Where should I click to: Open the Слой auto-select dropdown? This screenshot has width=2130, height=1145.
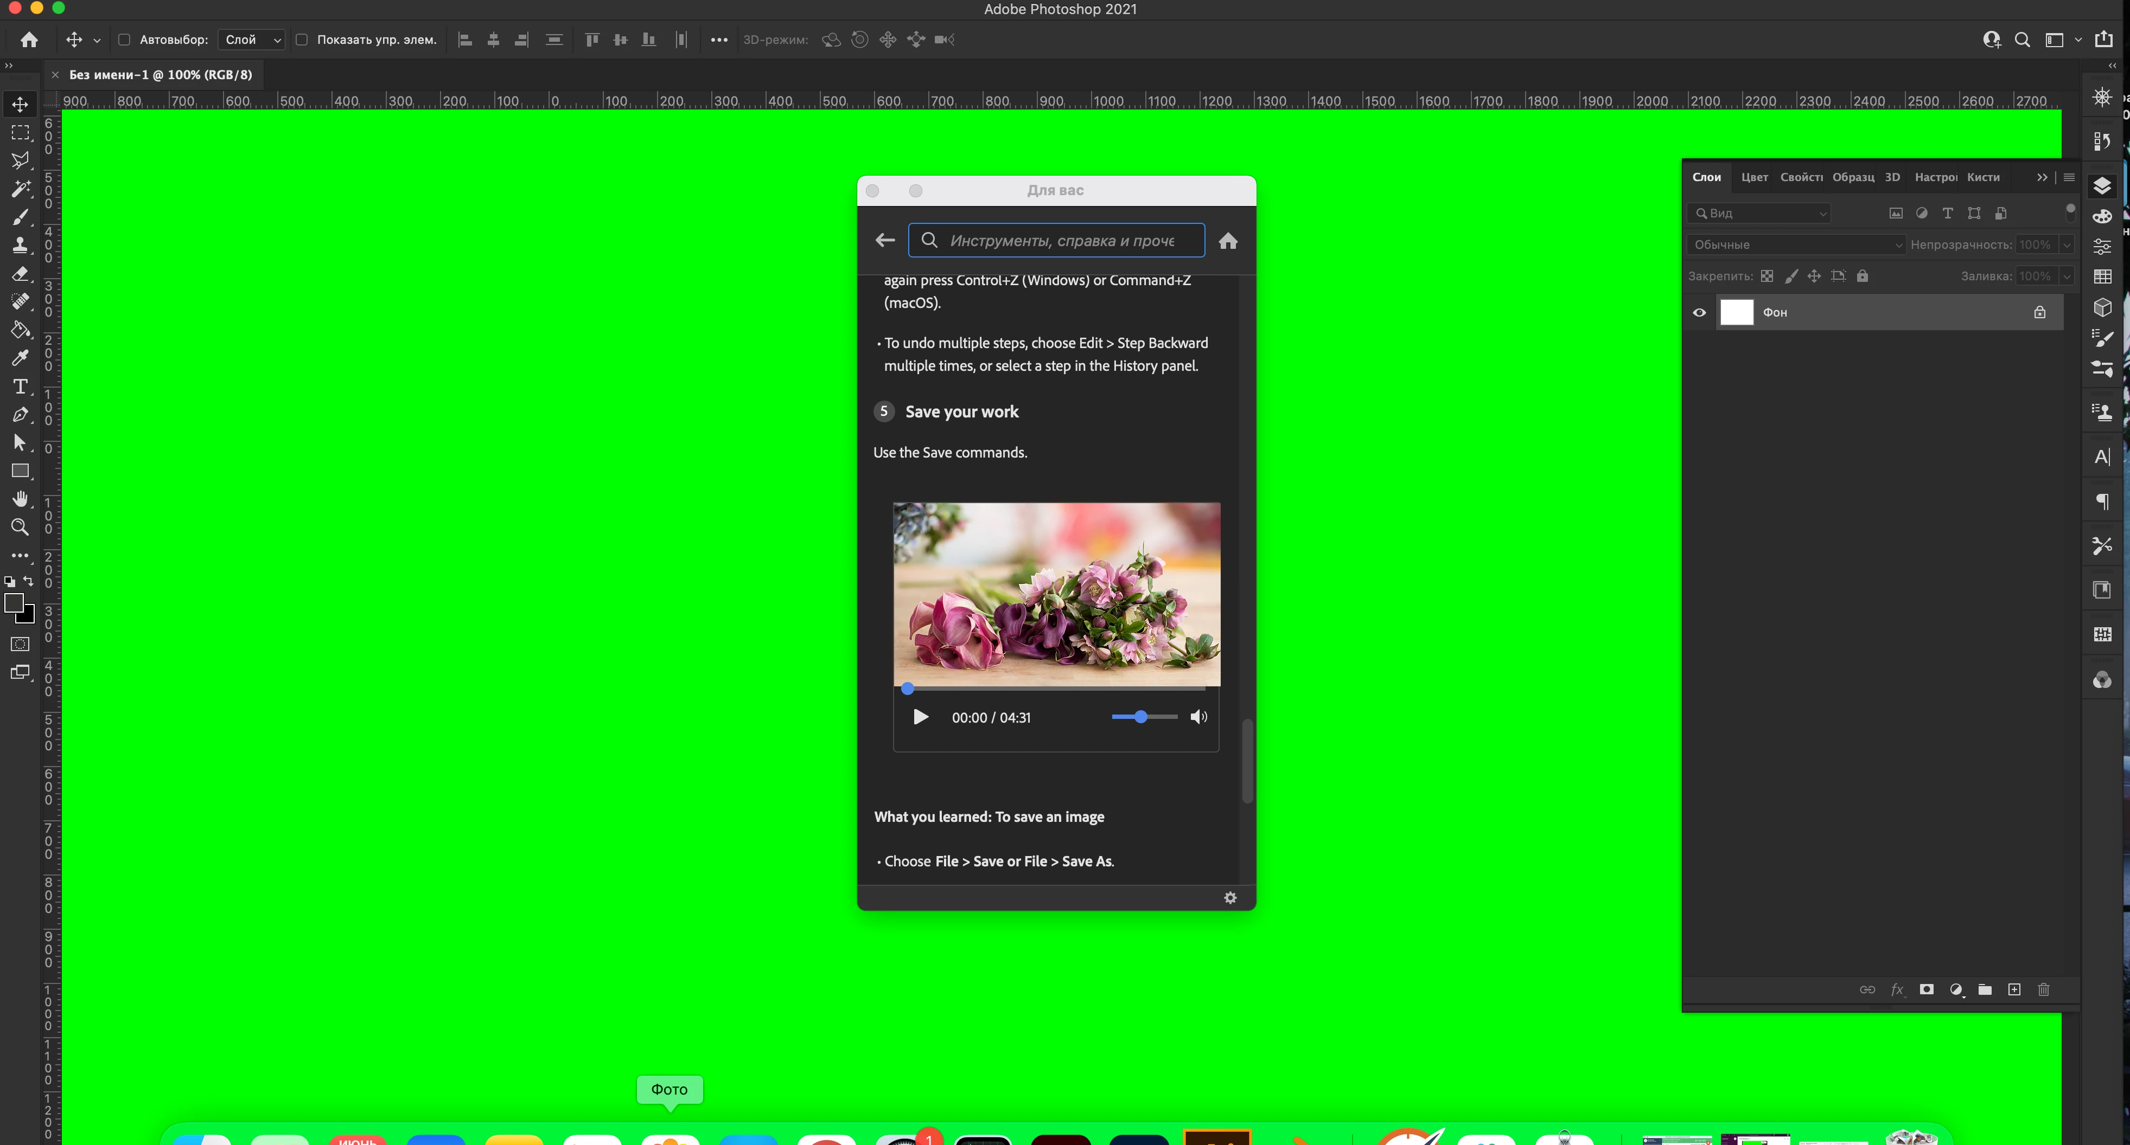[x=251, y=40]
